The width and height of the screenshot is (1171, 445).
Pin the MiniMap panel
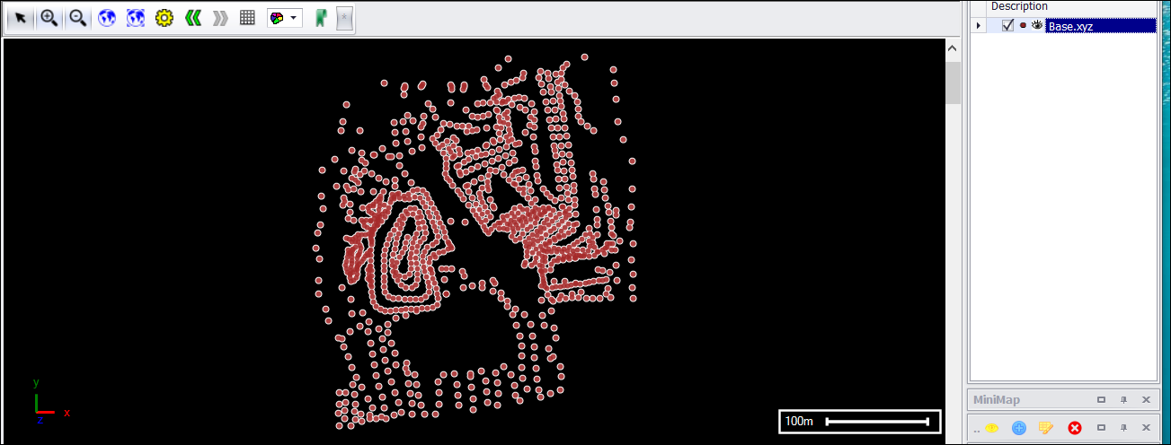[x=1122, y=399]
